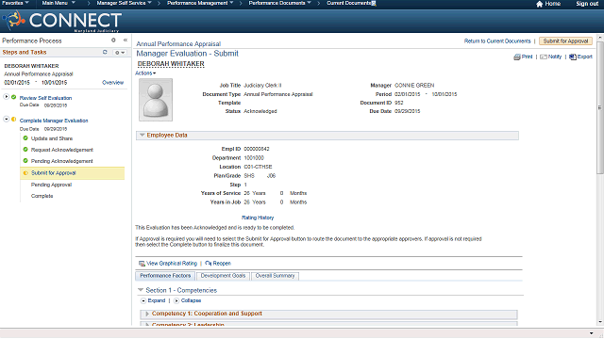Expand Competency 1: Cooperation and Support

[147, 314]
